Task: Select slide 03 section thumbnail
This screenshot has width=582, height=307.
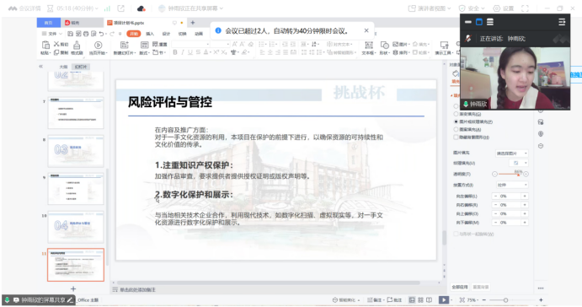Action: 76,151
